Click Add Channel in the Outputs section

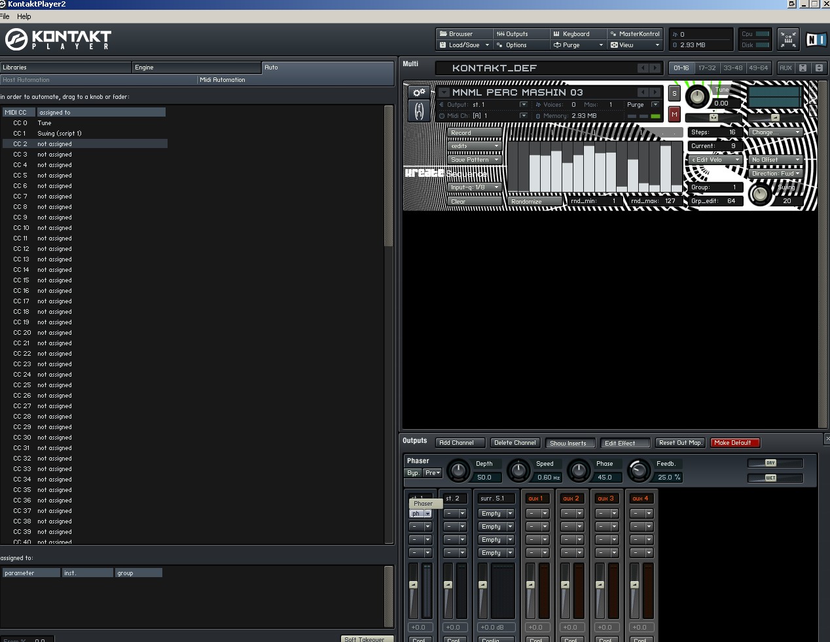460,443
